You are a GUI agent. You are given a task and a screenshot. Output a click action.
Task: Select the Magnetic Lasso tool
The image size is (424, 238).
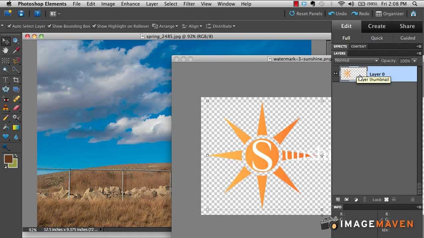pos(16,60)
